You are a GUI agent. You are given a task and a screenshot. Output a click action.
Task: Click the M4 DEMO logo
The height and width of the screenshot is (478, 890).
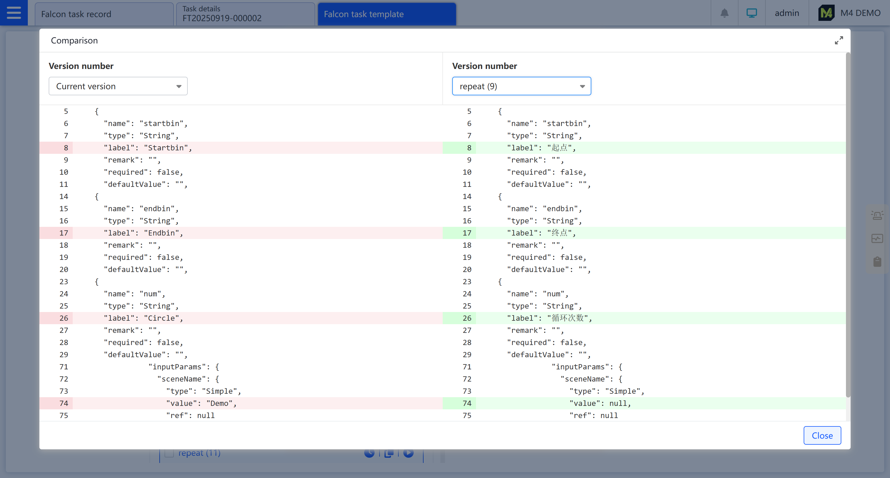click(826, 13)
